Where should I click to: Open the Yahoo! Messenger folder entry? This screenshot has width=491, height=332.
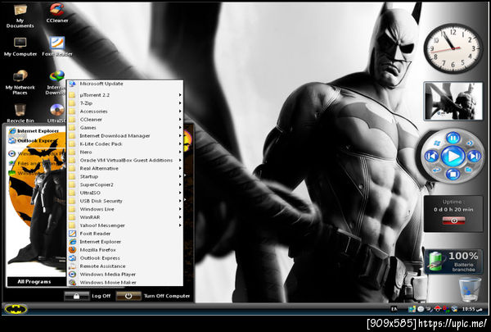(x=125, y=225)
